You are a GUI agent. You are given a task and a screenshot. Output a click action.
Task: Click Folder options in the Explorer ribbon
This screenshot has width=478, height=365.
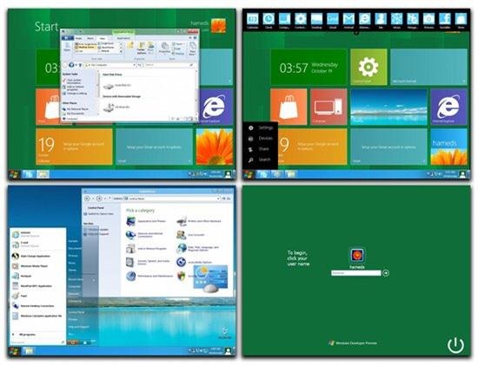point(141,49)
